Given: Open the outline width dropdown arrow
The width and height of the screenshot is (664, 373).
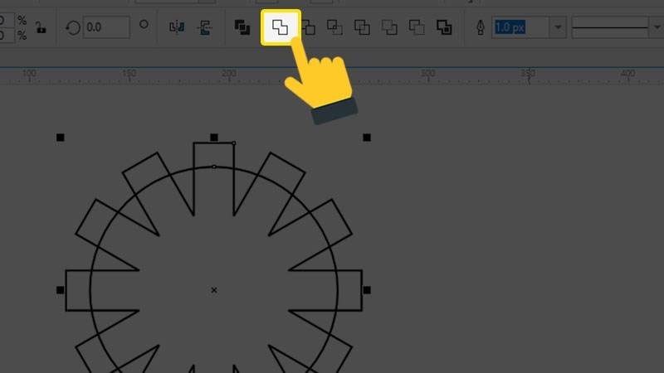Looking at the screenshot, I should [x=558, y=27].
